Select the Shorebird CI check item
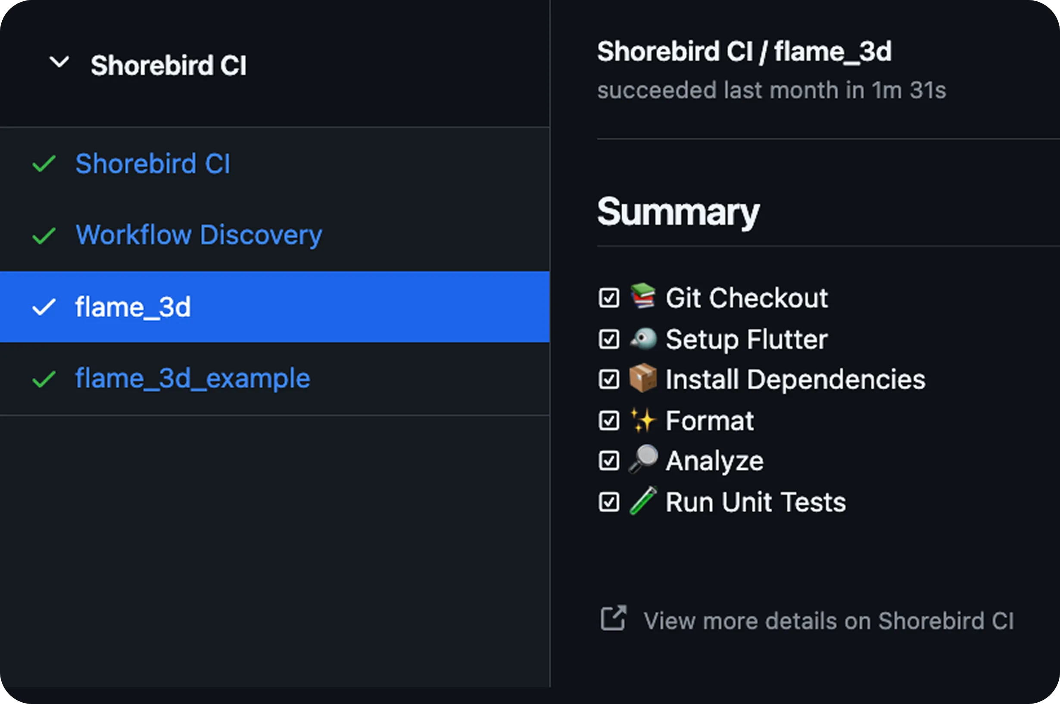The width and height of the screenshot is (1060, 704). [153, 164]
